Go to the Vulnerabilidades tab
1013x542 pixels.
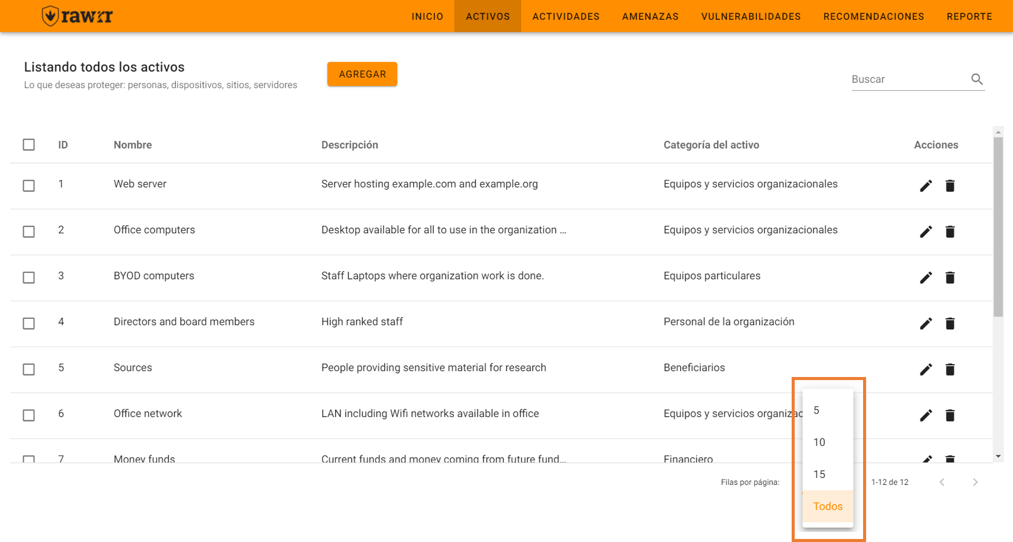click(751, 16)
